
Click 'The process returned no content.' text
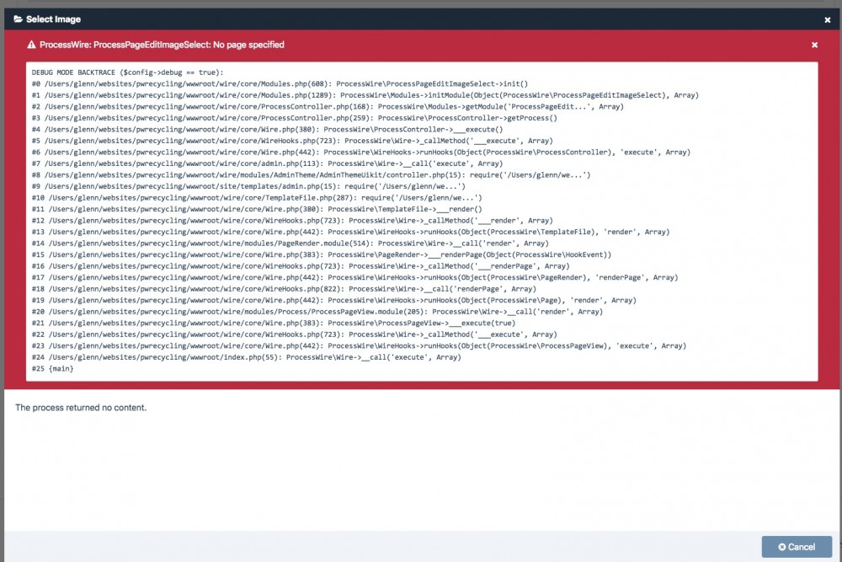(x=81, y=408)
